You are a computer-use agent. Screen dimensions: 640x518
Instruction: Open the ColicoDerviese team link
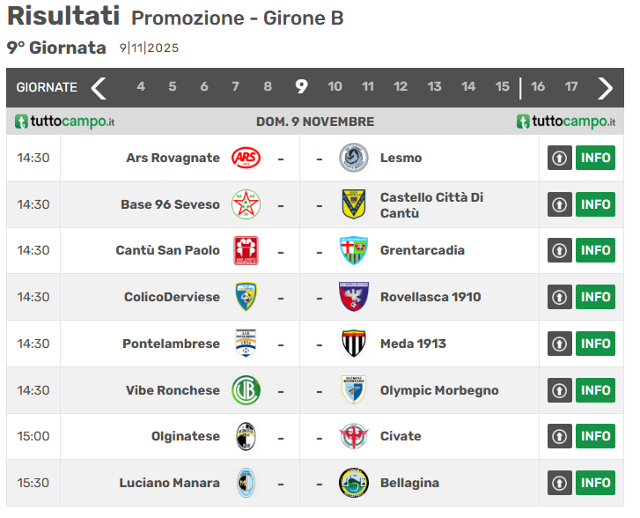coord(172,297)
